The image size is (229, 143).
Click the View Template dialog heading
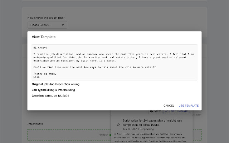[44, 37]
